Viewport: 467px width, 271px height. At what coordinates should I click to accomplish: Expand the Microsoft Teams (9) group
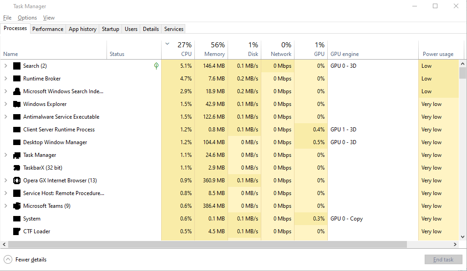(x=6, y=206)
